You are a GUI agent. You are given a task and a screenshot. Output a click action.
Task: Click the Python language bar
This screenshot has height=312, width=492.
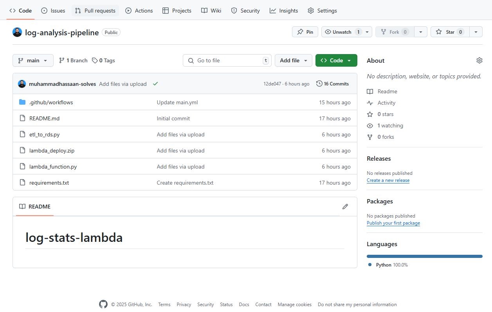(425, 256)
